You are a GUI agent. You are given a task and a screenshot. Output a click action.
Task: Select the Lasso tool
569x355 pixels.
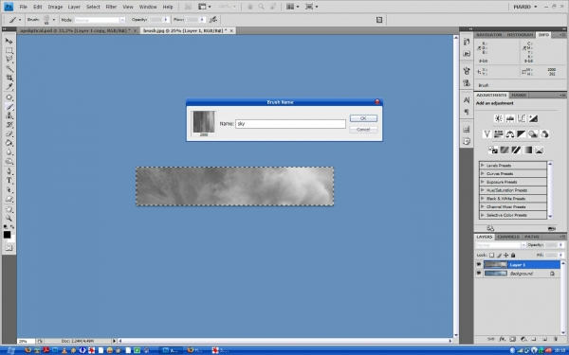coord(9,60)
